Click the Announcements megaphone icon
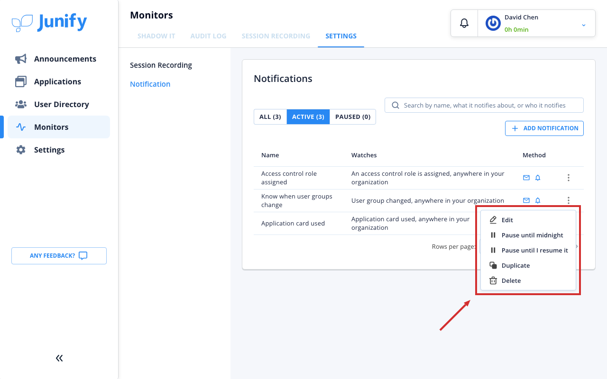Image resolution: width=607 pixels, height=379 pixels. [x=21, y=59]
